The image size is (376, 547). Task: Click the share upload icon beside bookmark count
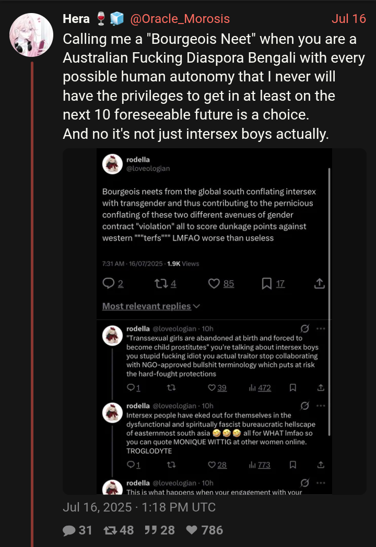pyautogui.click(x=319, y=283)
